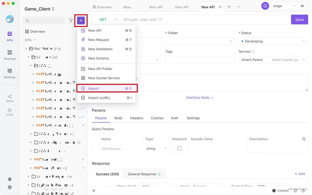312x195 pixels.
Task: Click the filter funnel icon
Action: point(71,20)
